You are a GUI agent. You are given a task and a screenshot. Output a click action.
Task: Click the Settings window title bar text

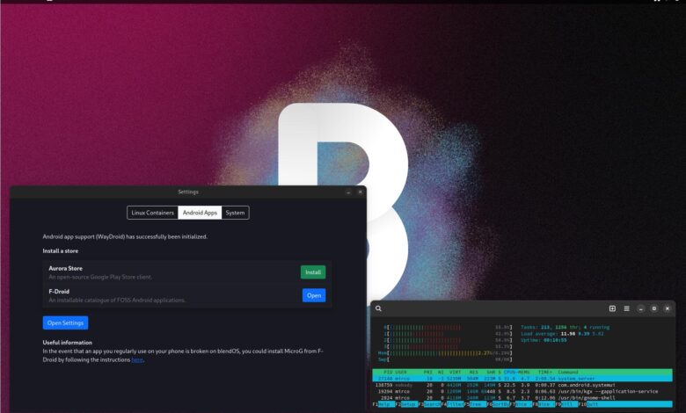point(188,192)
